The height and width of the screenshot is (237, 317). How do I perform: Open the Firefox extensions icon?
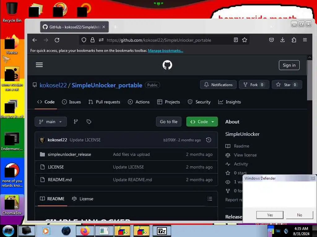tap(294, 40)
